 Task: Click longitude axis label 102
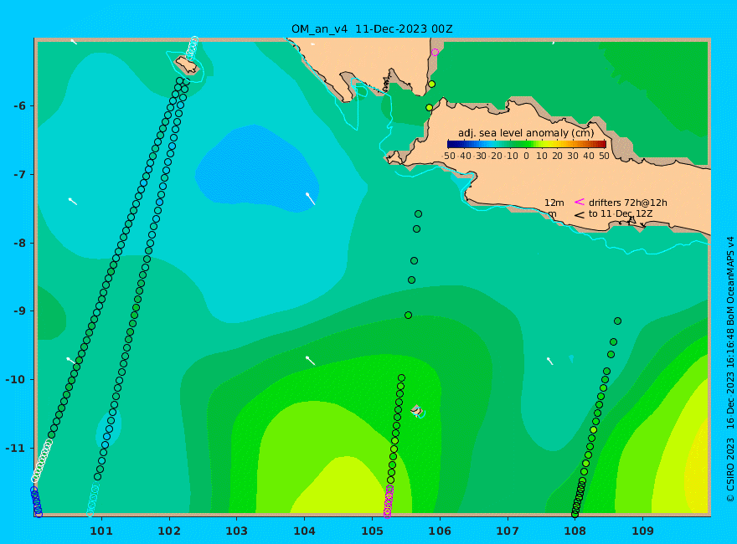coord(168,531)
